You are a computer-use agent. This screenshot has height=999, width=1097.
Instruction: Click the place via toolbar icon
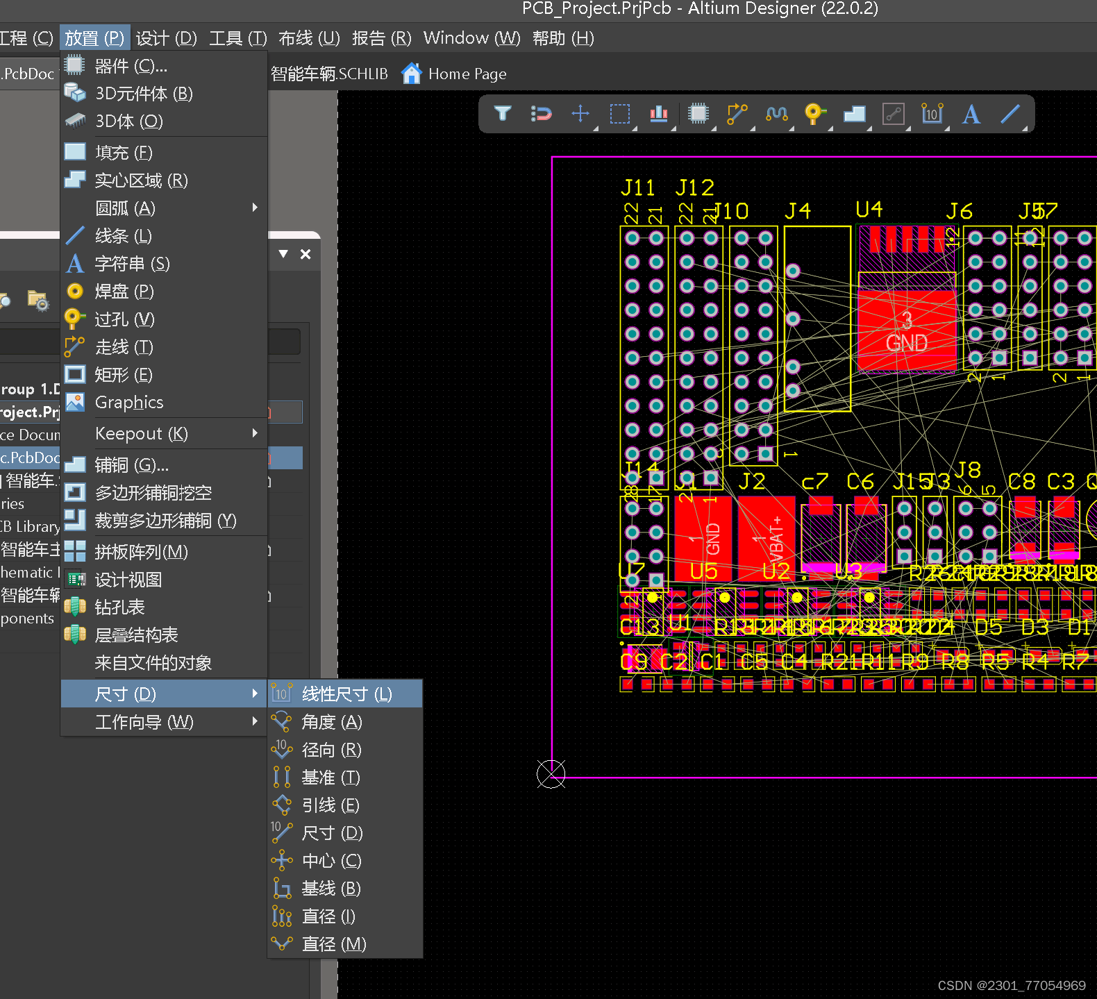point(814,113)
